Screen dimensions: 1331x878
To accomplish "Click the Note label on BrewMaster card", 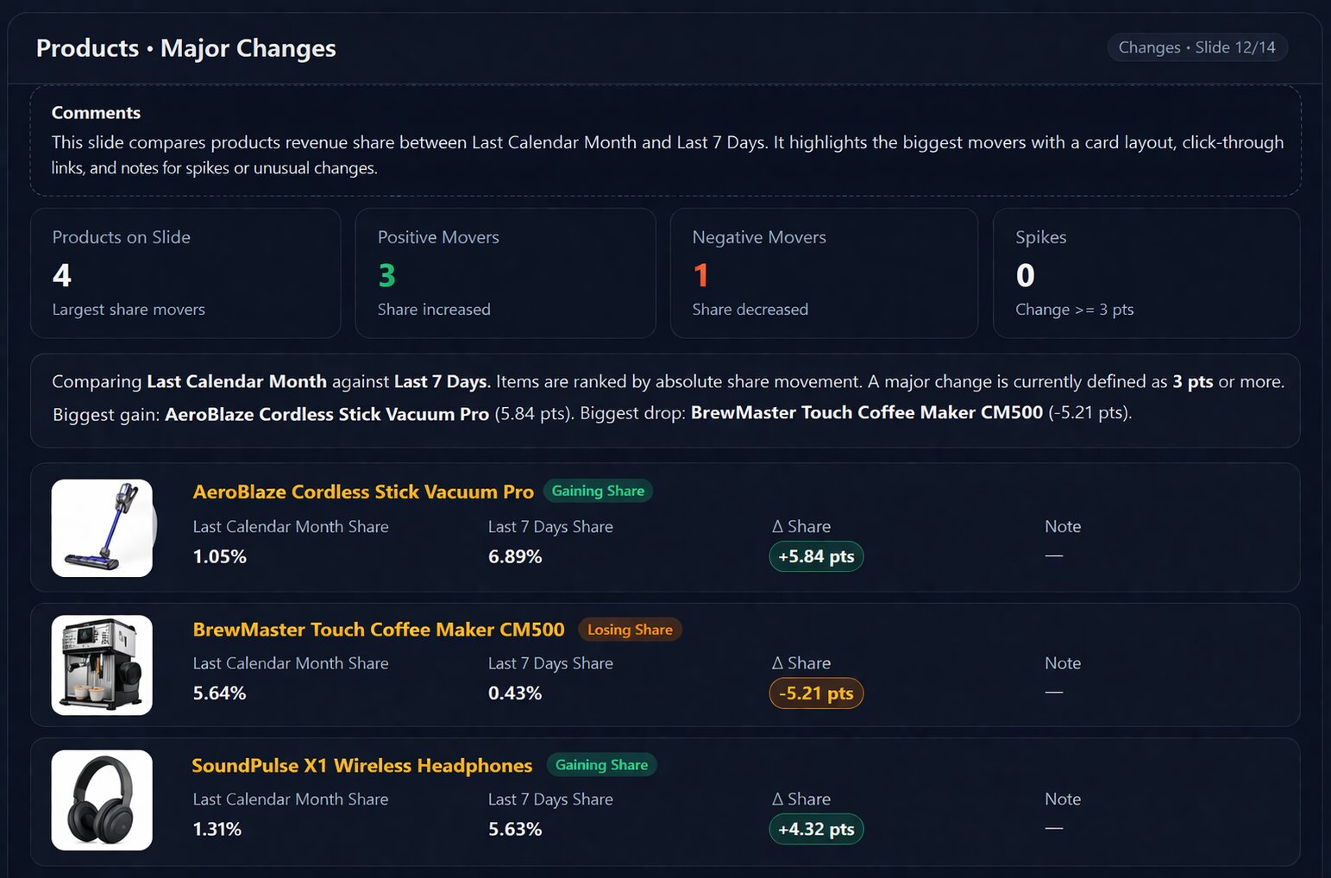I will pyautogui.click(x=1063, y=663).
